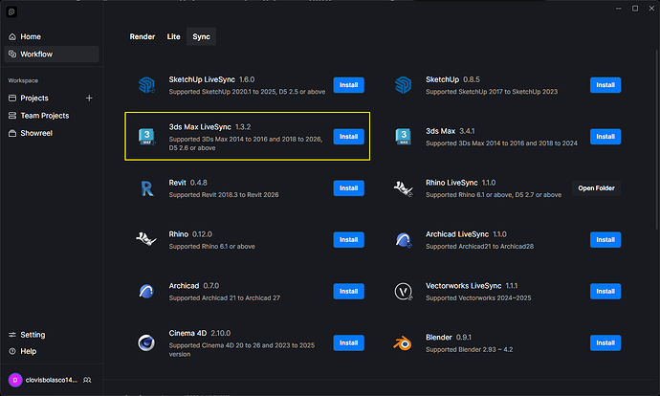Click the SketchUp LiveSync plugin icon
The height and width of the screenshot is (396, 660).
coord(146,85)
